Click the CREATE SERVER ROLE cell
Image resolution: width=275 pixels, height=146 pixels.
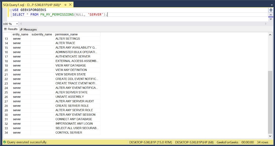pos(77,106)
